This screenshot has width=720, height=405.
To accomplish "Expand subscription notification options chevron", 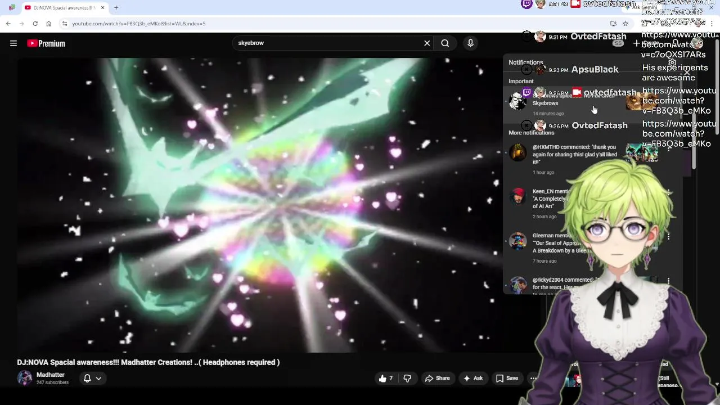I will click(x=98, y=379).
